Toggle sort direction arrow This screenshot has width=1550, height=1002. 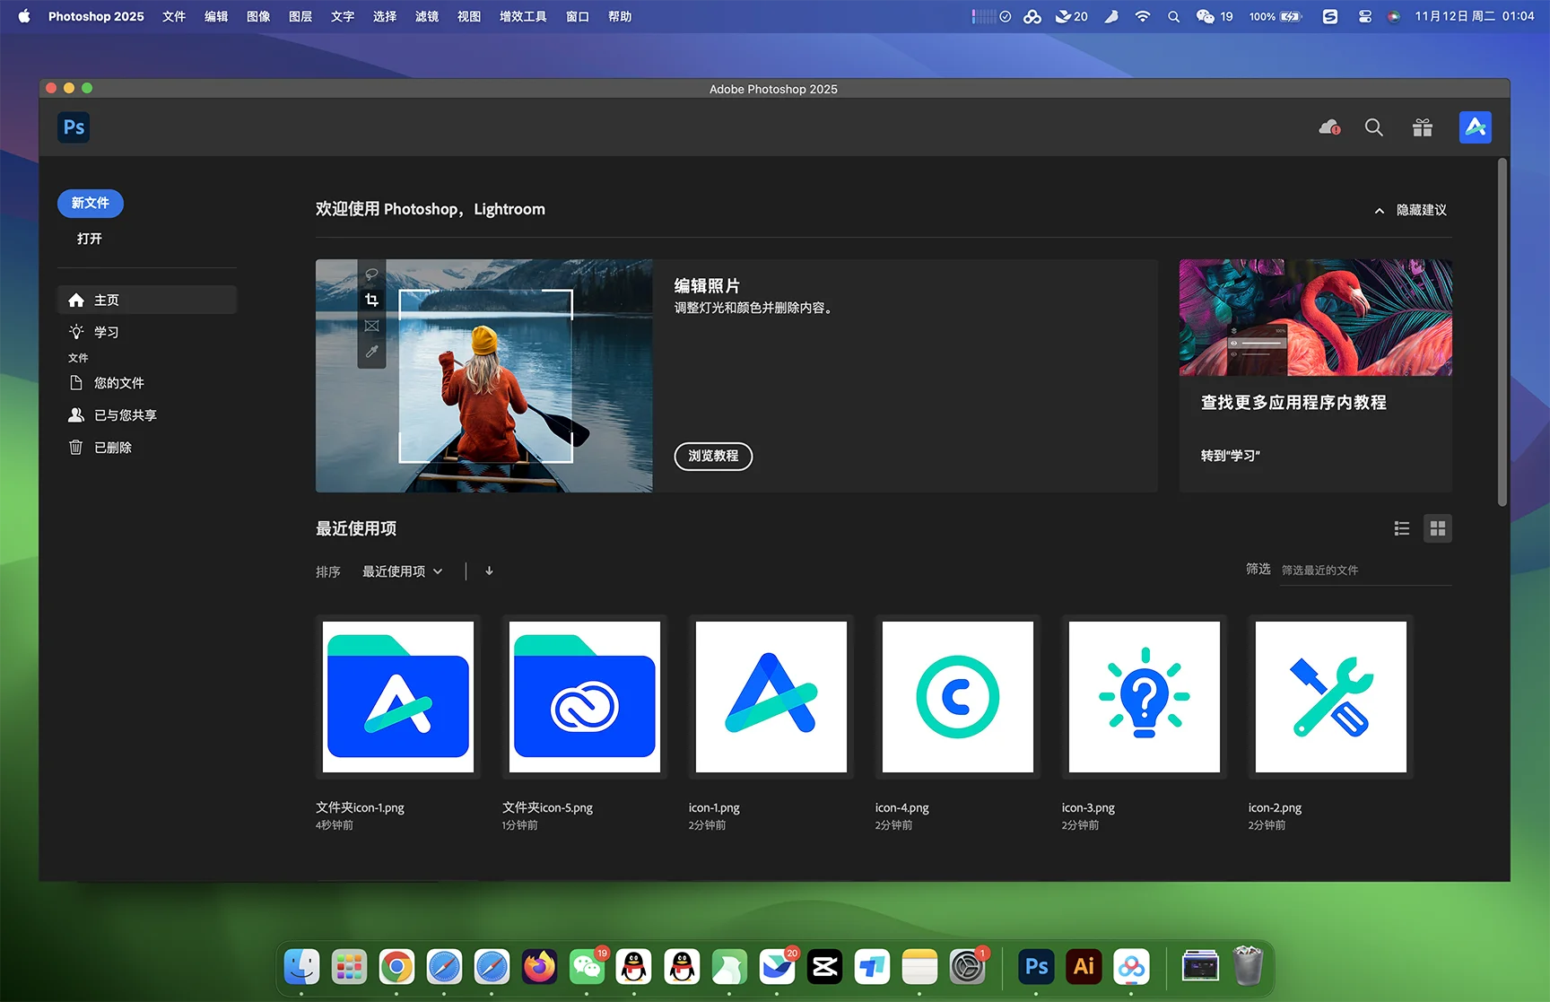pyautogui.click(x=489, y=571)
